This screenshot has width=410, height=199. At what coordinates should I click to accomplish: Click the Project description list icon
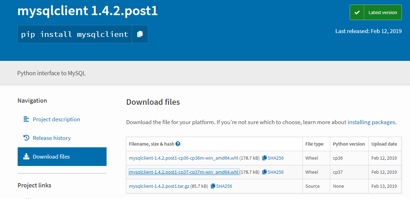tap(26, 119)
